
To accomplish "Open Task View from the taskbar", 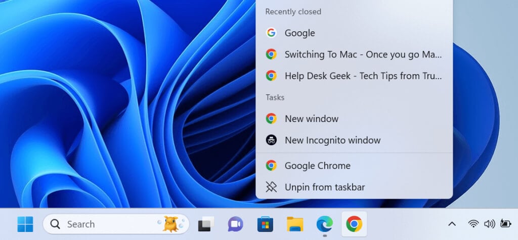I will (206, 224).
